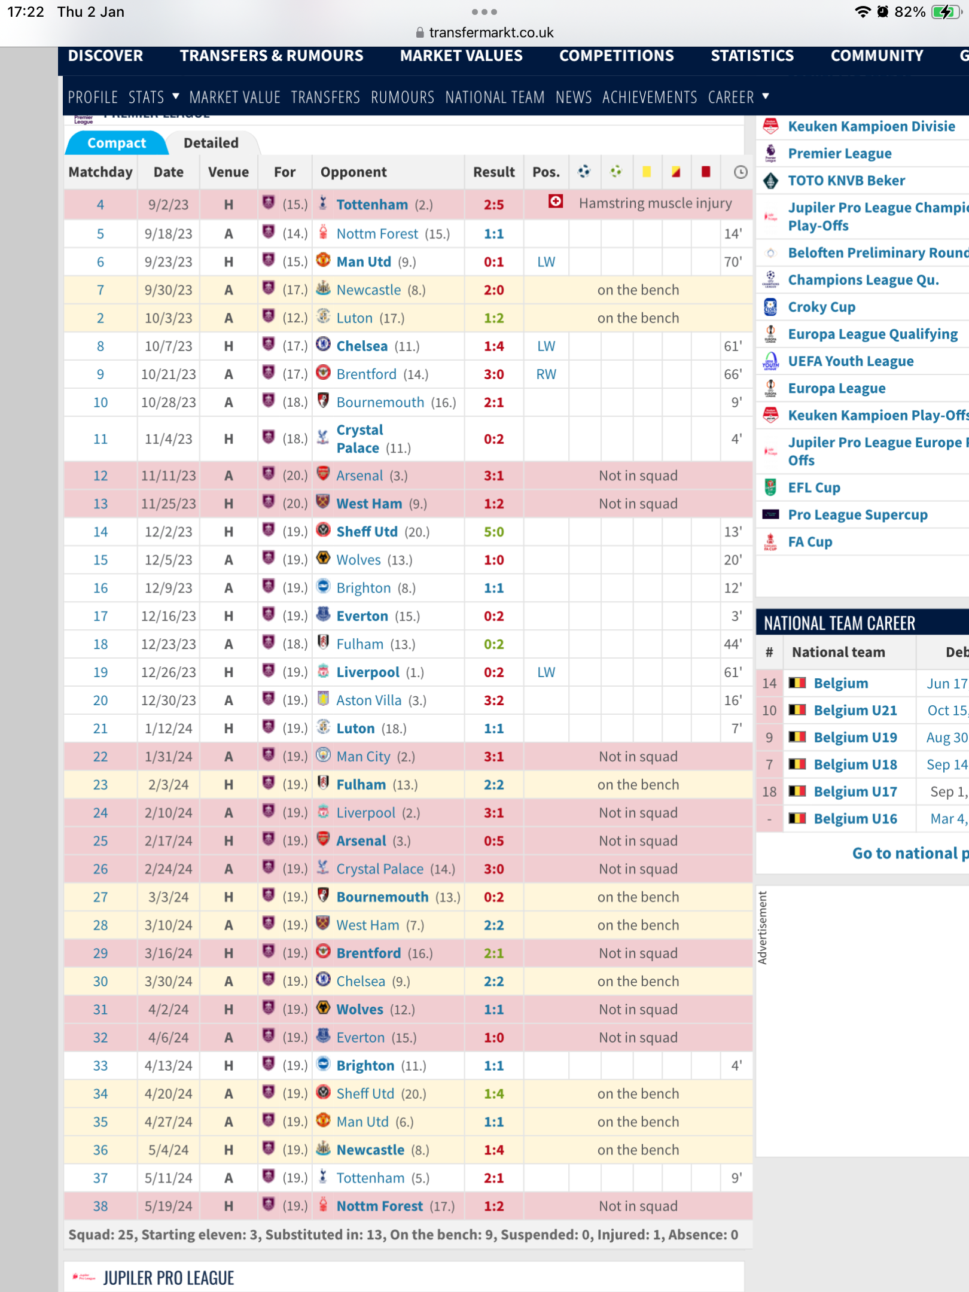Switch to the Detailed view tab
Viewport: 969px width, 1292px height.
[x=211, y=143]
